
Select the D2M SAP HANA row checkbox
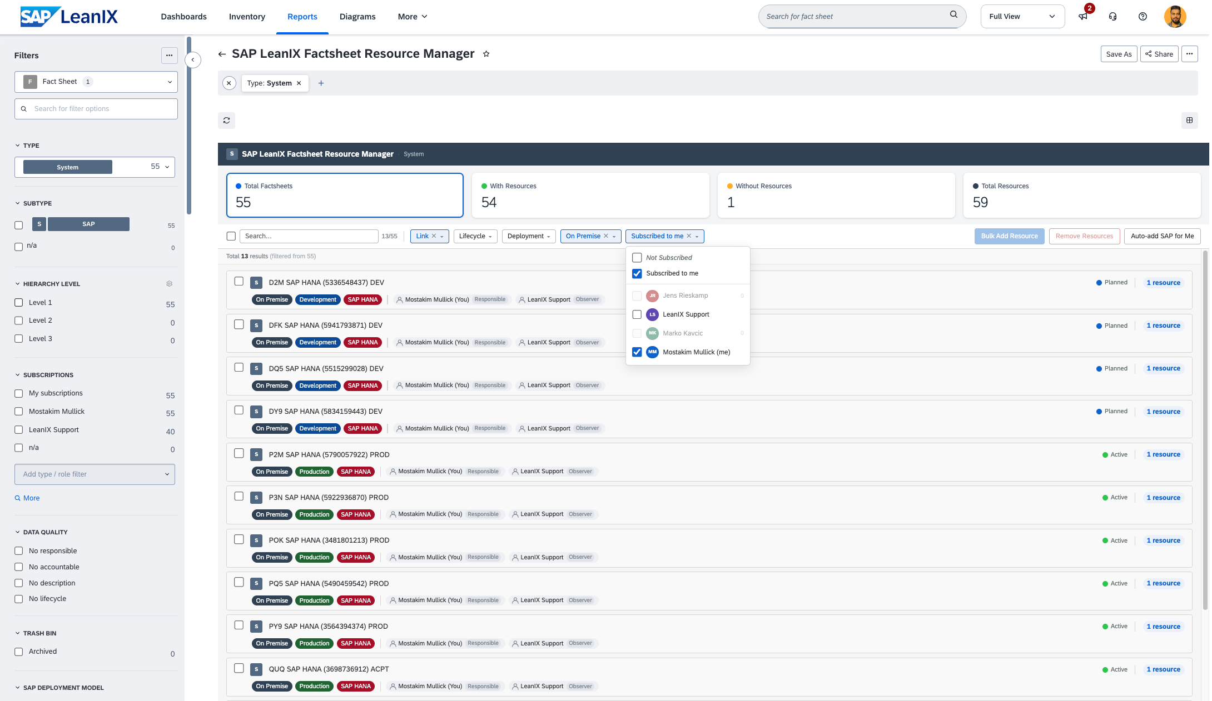(x=239, y=281)
